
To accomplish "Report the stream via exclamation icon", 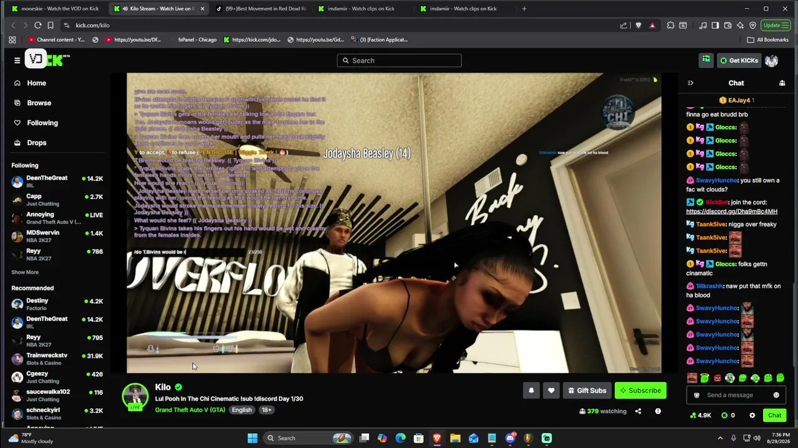I will point(658,411).
